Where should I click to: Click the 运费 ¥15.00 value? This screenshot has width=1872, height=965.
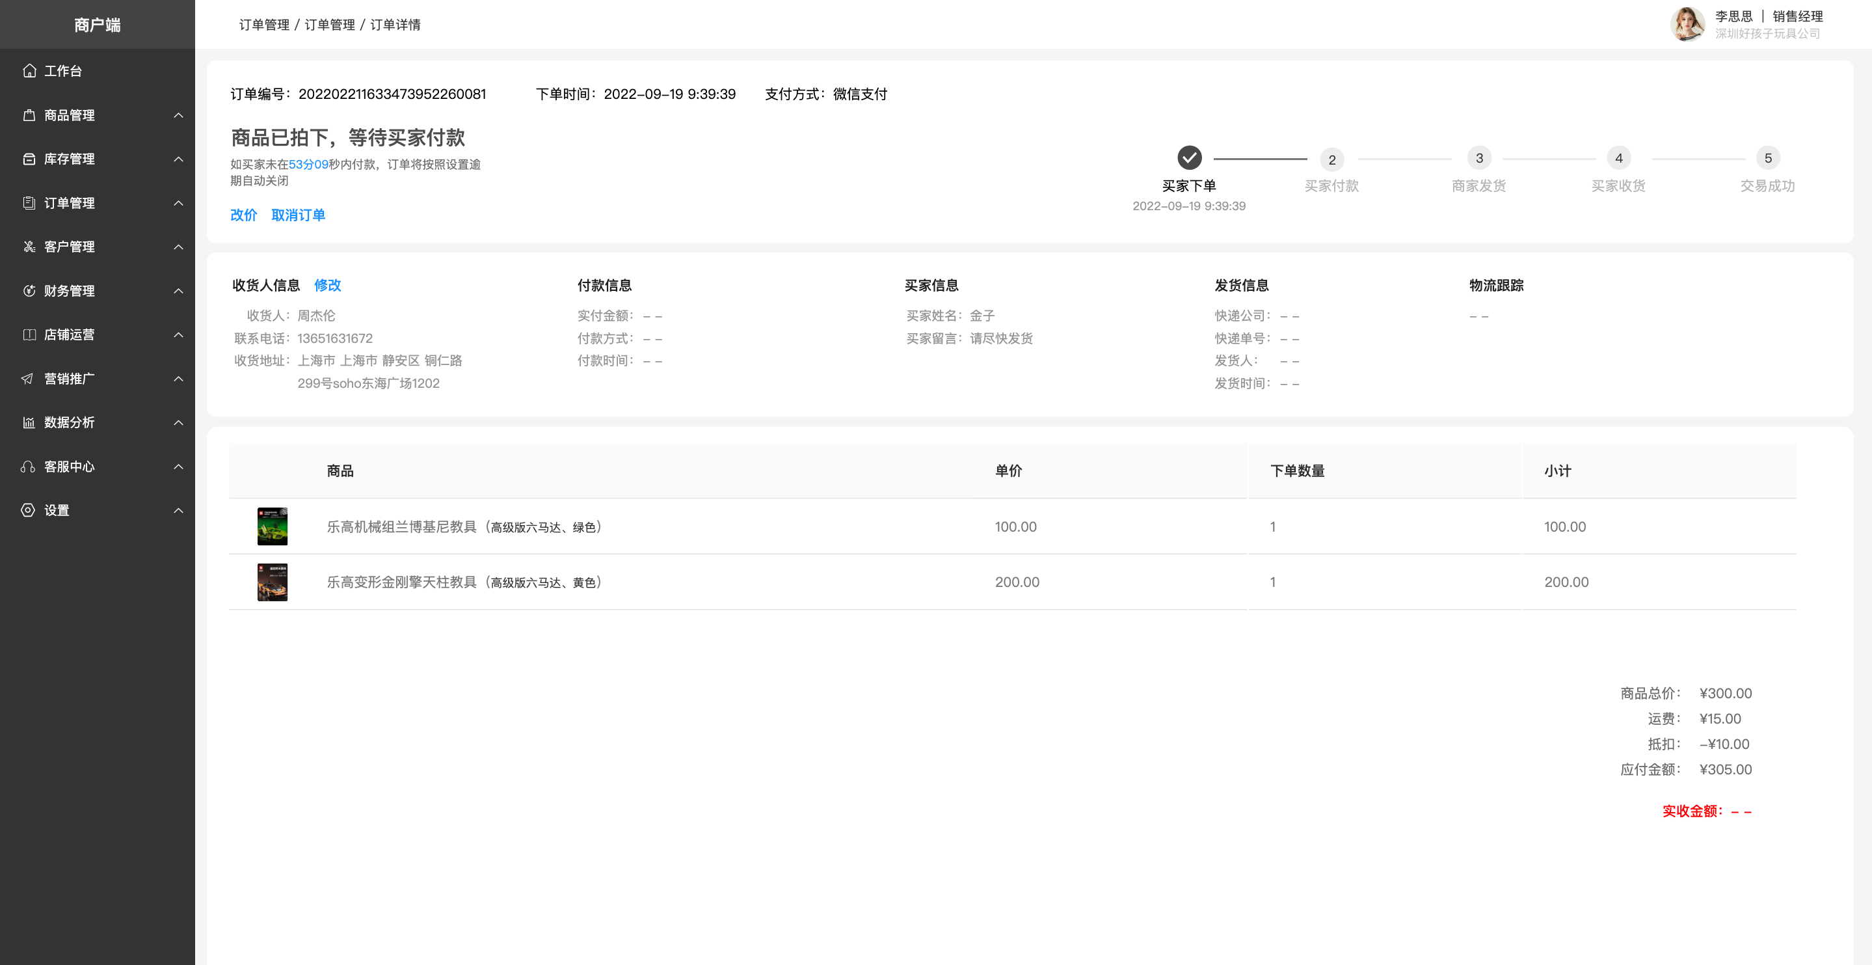(x=1720, y=718)
